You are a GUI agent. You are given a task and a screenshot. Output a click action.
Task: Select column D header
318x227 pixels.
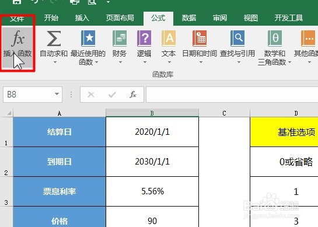[x=284, y=113]
